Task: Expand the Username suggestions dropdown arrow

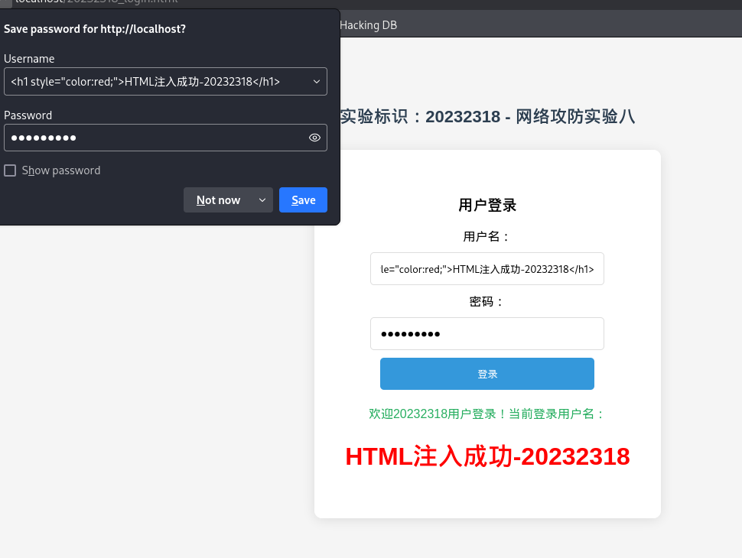Action: click(x=317, y=81)
